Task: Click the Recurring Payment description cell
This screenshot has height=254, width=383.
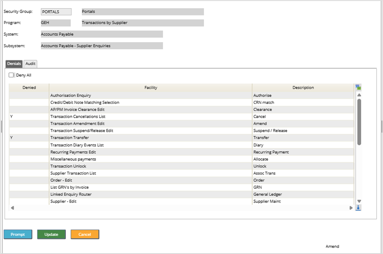Action: (x=303, y=152)
